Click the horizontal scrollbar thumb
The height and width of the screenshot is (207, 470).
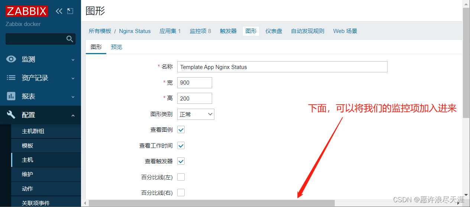point(211,203)
